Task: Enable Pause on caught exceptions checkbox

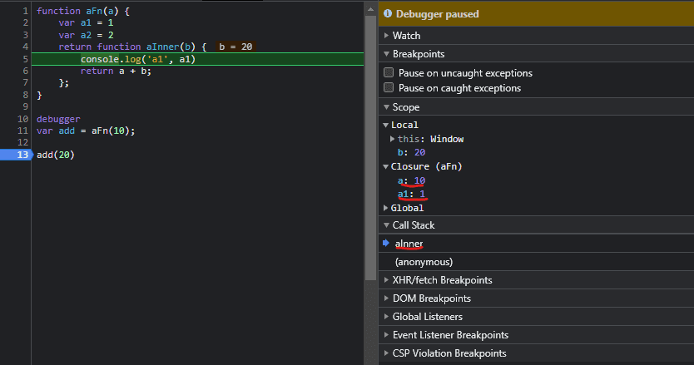Action: click(389, 88)
